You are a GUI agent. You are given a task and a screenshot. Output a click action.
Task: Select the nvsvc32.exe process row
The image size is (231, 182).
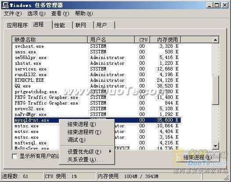click(97, 109)
